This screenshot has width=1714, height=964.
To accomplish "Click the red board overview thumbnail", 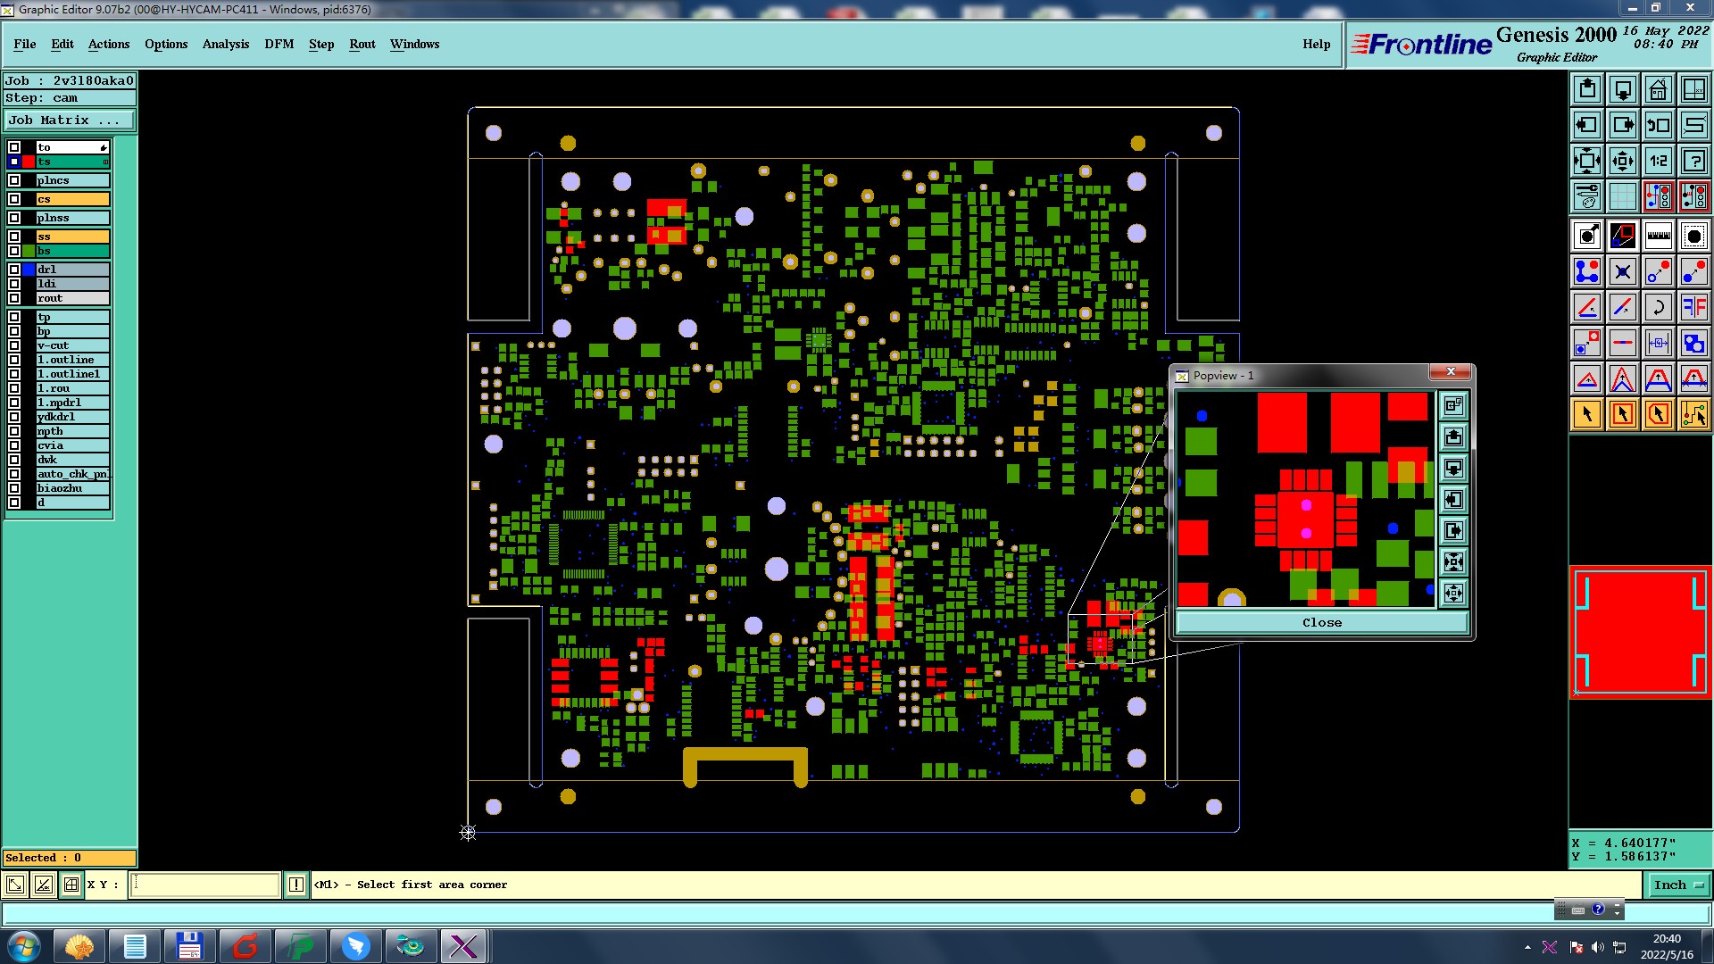I will tap(1641, 632).
